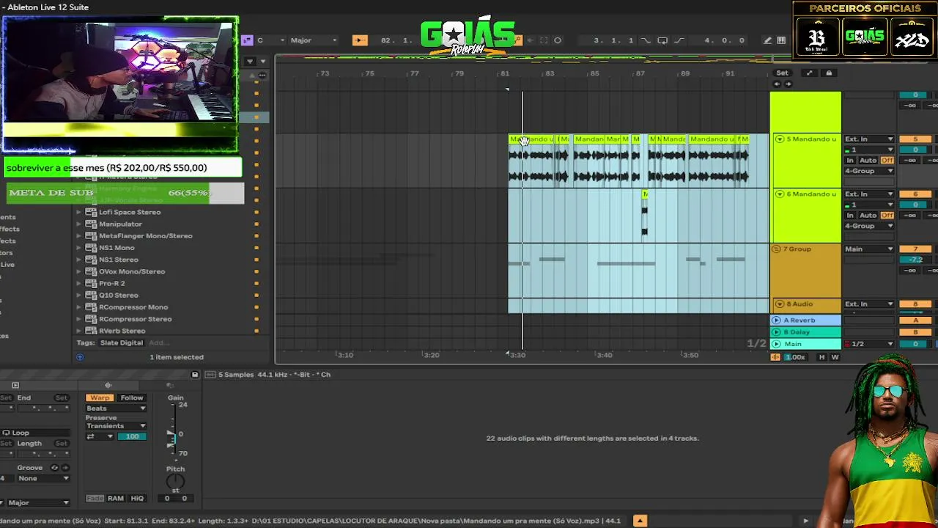Toggle the Follow button in clip view

[x=132, y=398]
